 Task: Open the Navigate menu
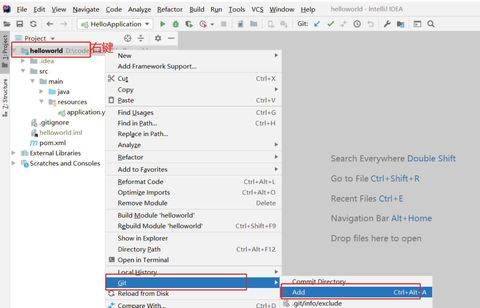tap(86, 9)
